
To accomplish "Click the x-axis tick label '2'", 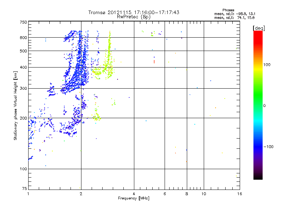I will [81, 194].
